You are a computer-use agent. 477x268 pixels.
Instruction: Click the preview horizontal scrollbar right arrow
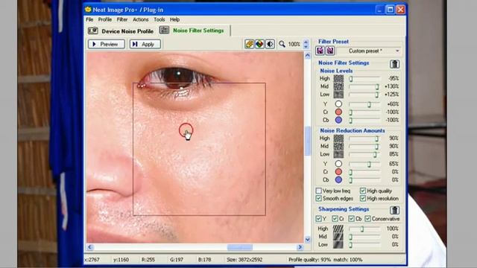[300, 247]
